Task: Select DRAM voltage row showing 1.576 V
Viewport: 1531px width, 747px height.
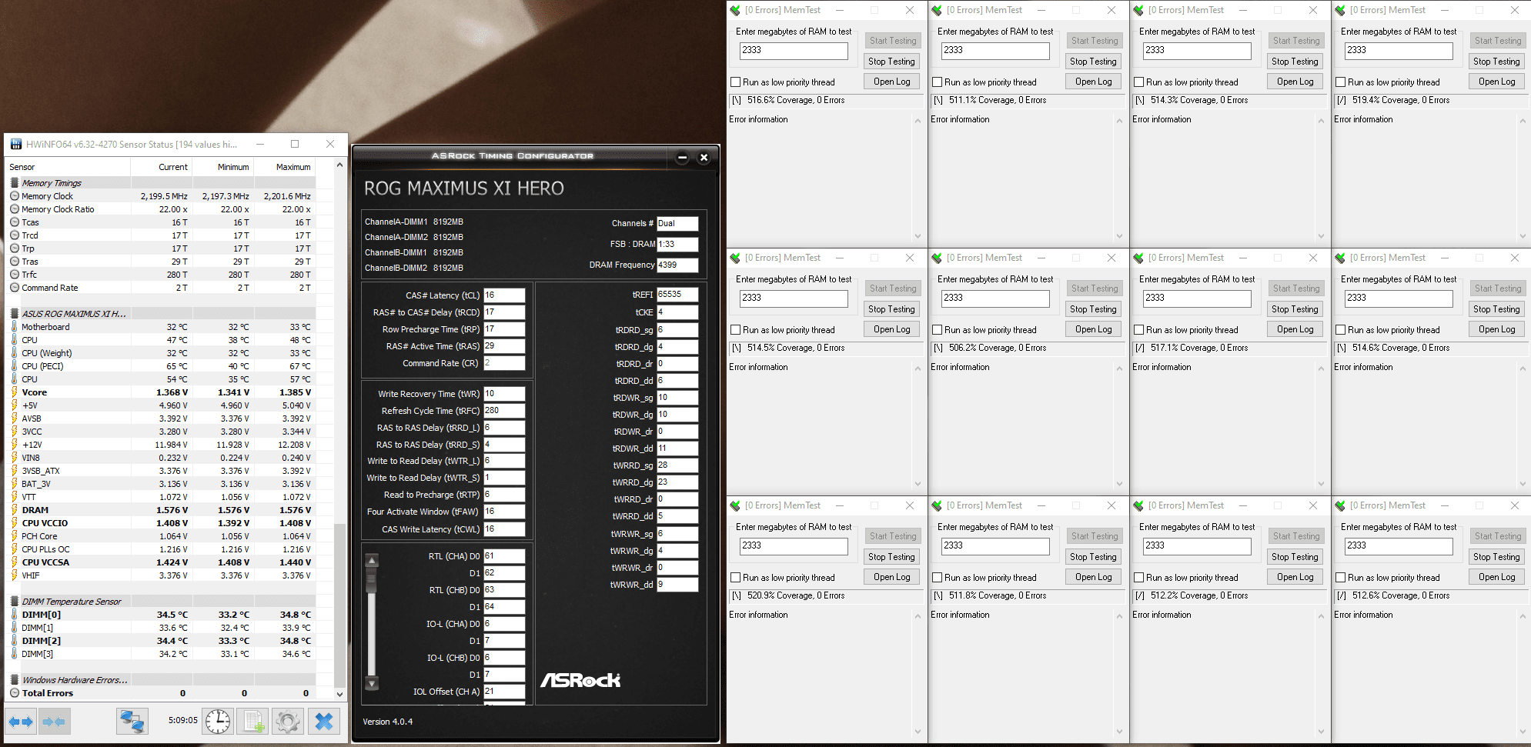Action: (x=162, y=510)
